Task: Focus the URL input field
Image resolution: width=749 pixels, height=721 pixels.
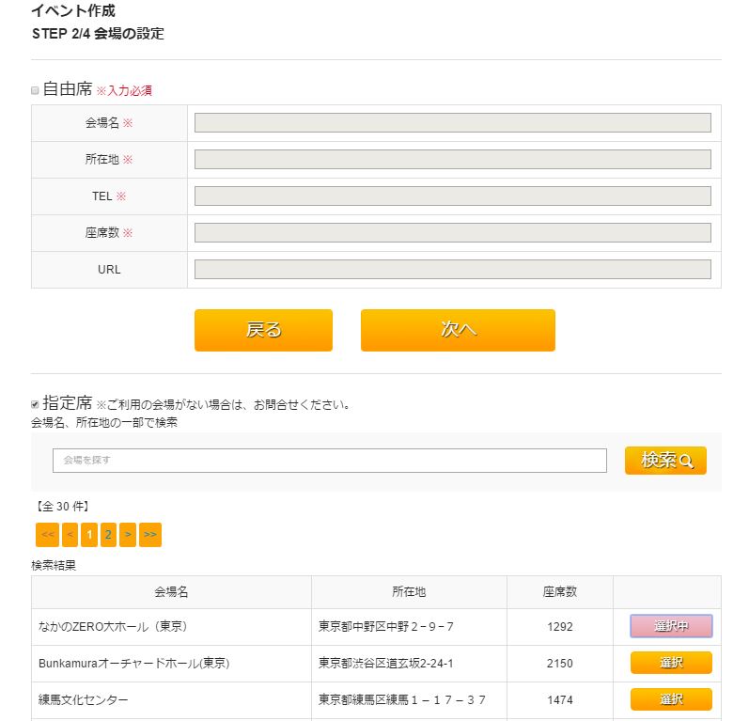Action: click(x=452, y=270)
